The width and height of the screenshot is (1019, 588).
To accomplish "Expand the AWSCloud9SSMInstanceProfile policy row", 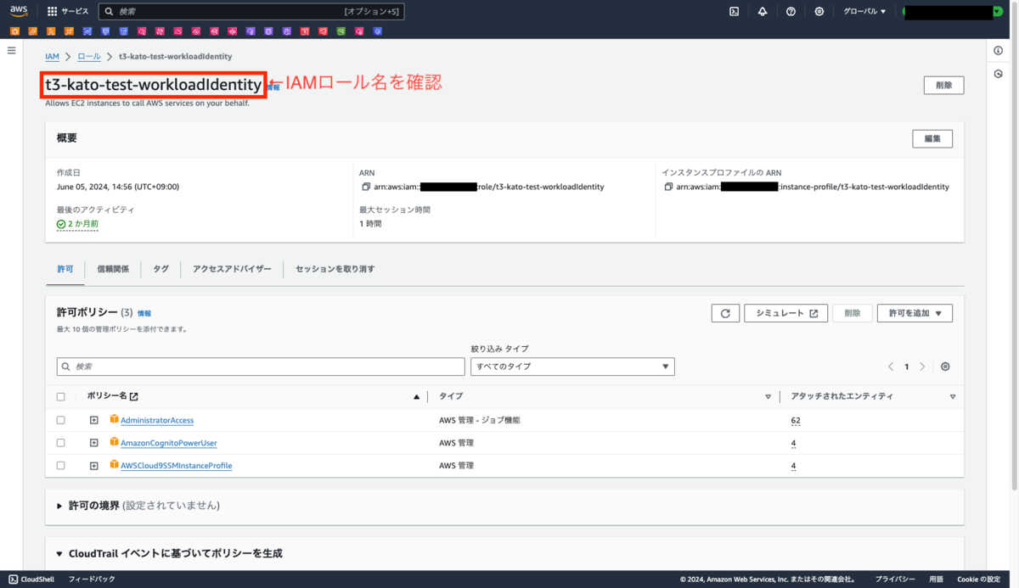I will 94,466.
